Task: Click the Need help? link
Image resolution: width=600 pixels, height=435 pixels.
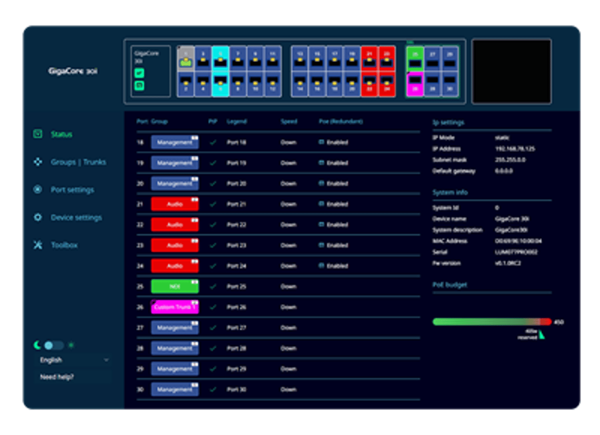Action: (x=57, y=377)
